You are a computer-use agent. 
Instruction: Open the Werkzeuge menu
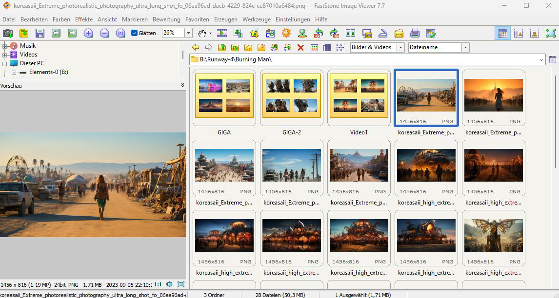(257, 19)
